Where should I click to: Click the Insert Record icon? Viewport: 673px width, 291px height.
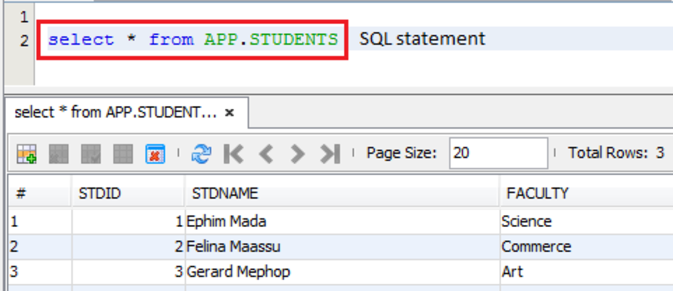[26, 153]
